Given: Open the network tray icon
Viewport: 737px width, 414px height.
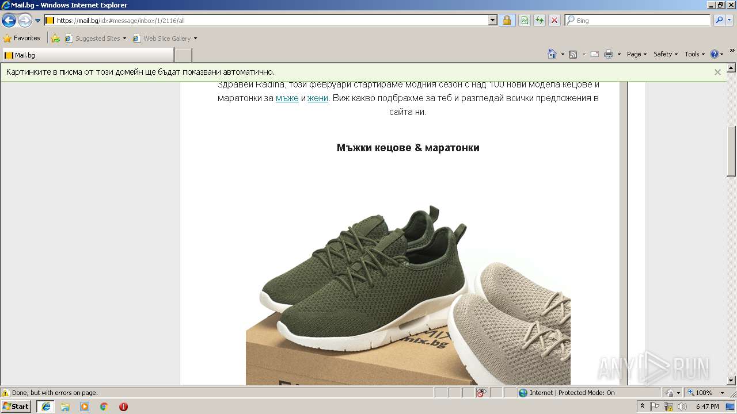Looking at the screenshot, I should click(x=668, y=407).
